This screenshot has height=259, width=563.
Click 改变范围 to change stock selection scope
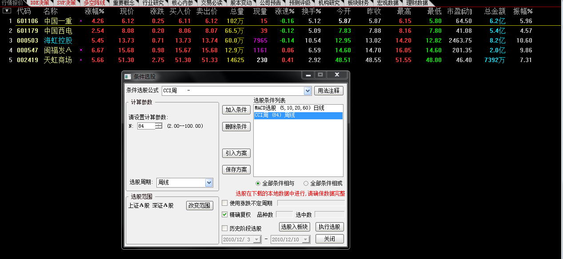pyautogui.click(x=200, y=205)
